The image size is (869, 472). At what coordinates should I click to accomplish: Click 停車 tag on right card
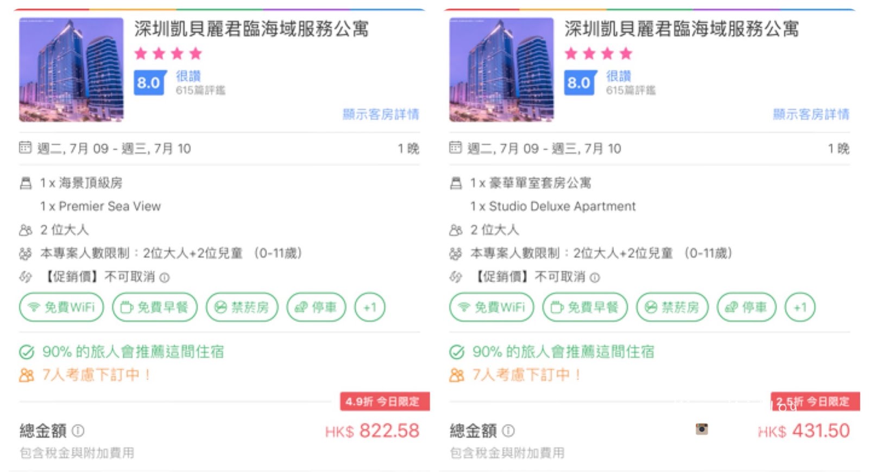[746, 307]
